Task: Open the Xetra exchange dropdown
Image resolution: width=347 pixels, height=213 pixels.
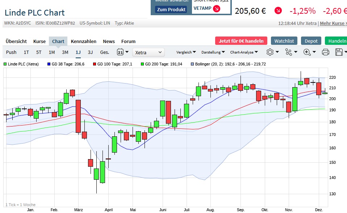Action: coord(149,52)
